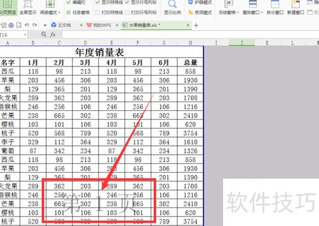
Task: Turn on 夜间模式 night mode
Action: (x=200, y=13)
